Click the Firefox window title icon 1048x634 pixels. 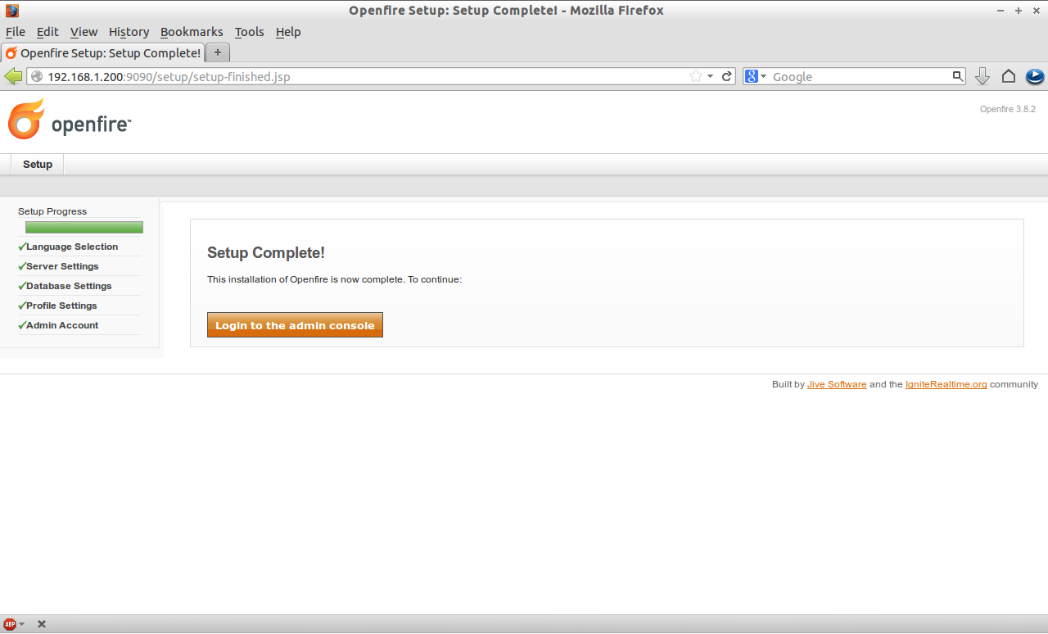(12, 11)
